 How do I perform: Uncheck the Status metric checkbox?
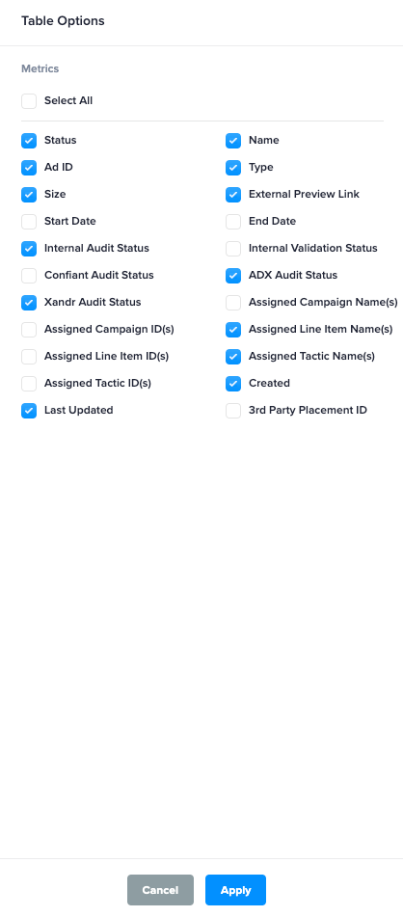[29, 141]
